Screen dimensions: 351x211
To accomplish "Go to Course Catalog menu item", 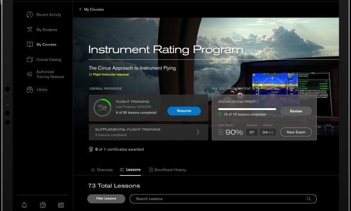I will 49,60.
